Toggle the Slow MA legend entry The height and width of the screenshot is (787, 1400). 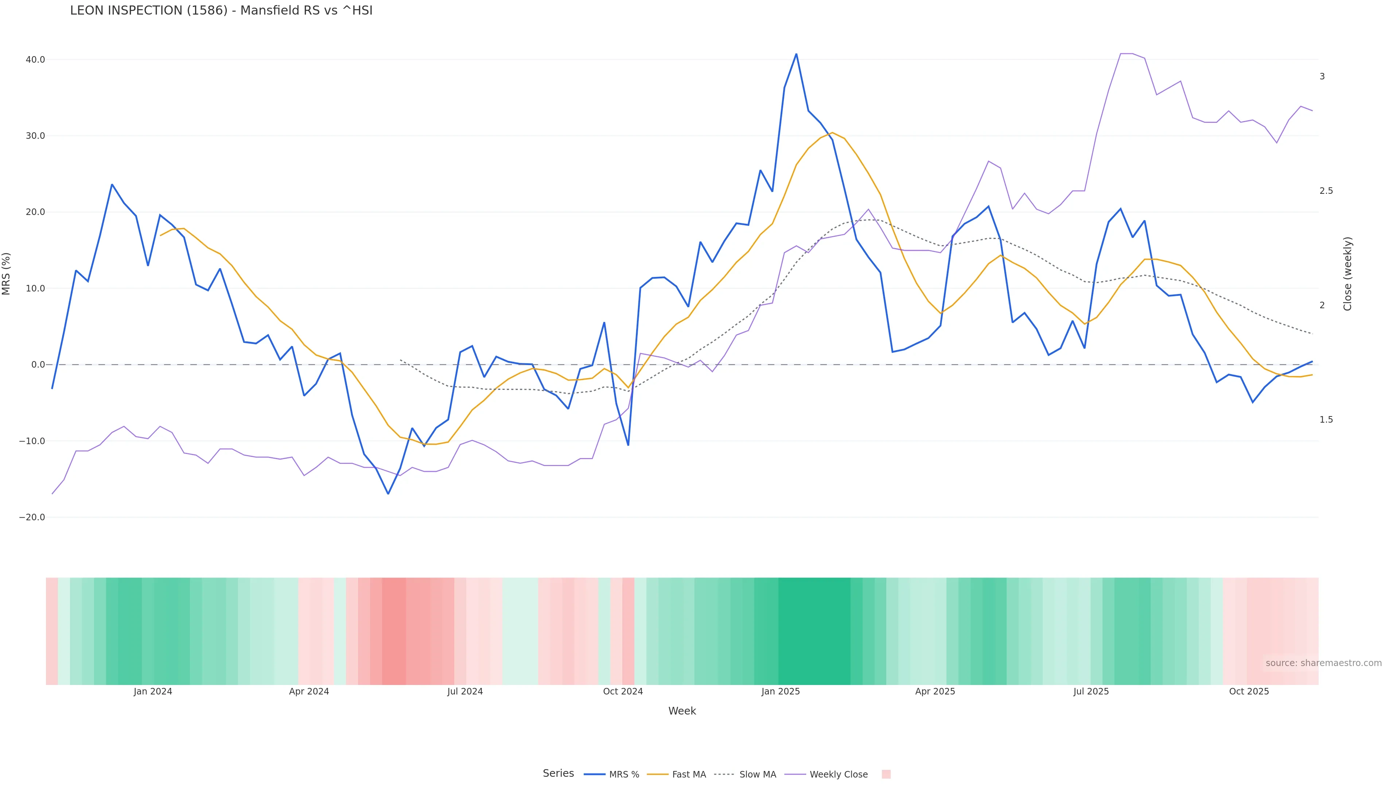pos(745,775)
